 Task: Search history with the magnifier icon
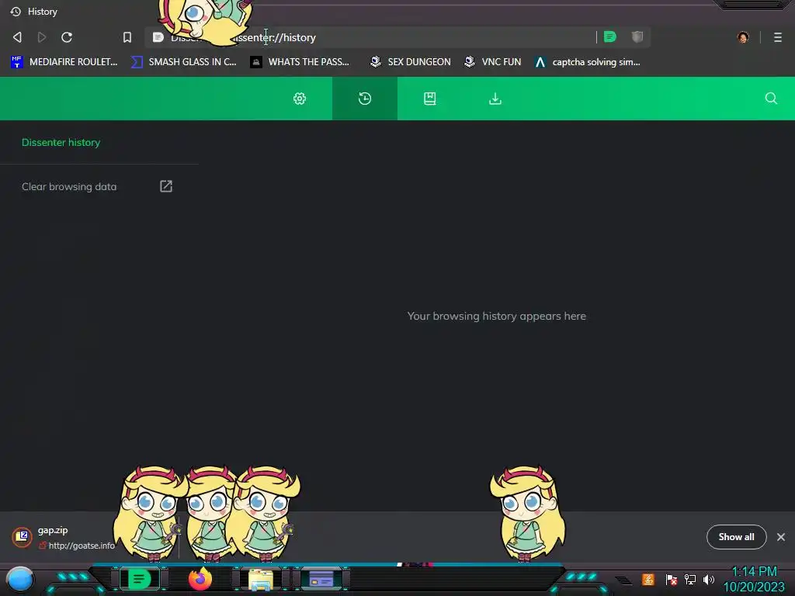771,99
